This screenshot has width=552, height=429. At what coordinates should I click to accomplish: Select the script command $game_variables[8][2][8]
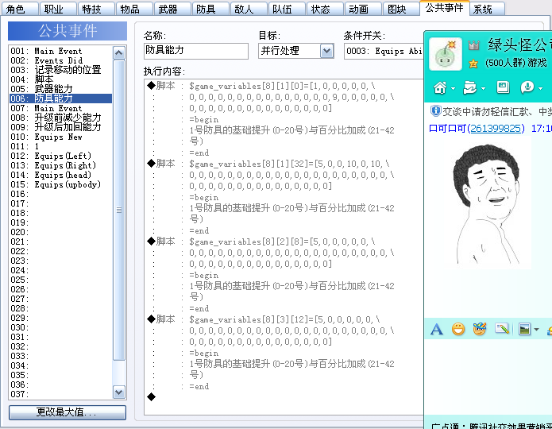[282, 242]
